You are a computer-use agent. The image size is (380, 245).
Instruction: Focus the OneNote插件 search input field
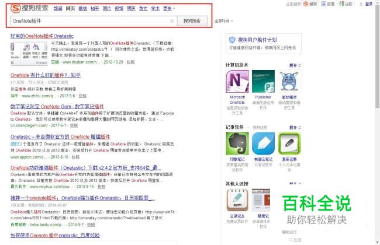[94, 21]
